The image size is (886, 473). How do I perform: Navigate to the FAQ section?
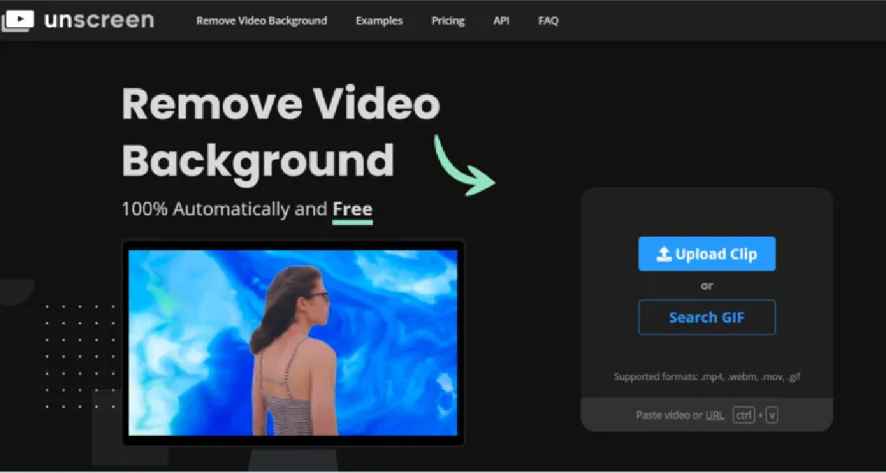(x=548, y=21)
